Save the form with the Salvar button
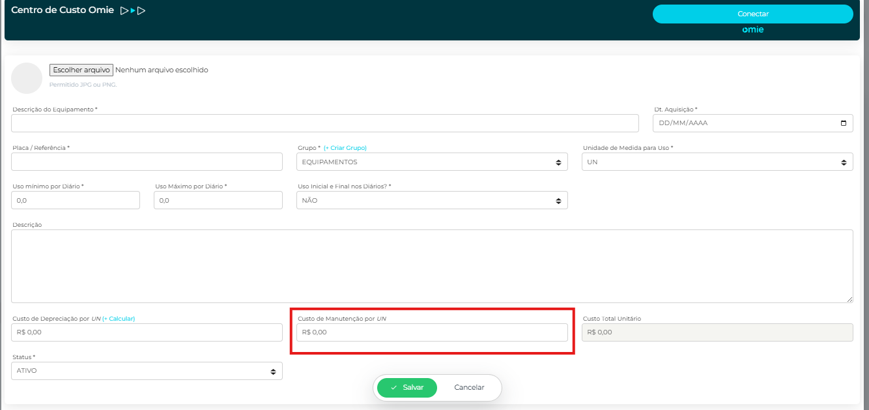The width and height of the screenshot is (869, 410). tap(407, 387)
